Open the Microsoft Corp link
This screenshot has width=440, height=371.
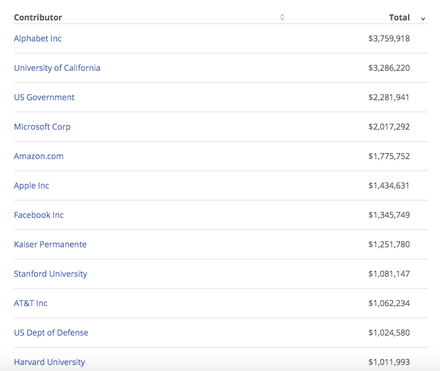coord(42,127)
